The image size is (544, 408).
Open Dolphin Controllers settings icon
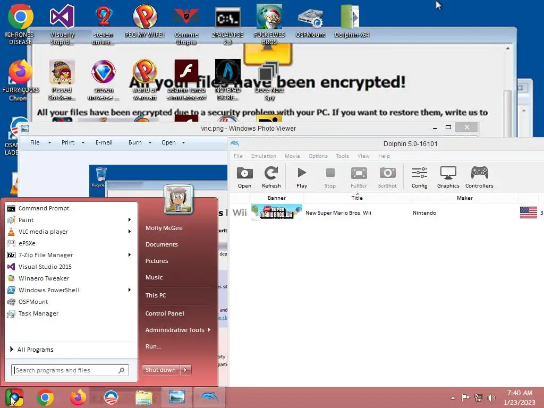(x=479, y=177)
